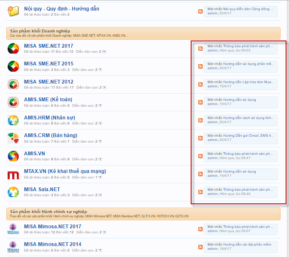
Task: Click the Mimosa.NET 2017 logo icon
Action: 13,229
